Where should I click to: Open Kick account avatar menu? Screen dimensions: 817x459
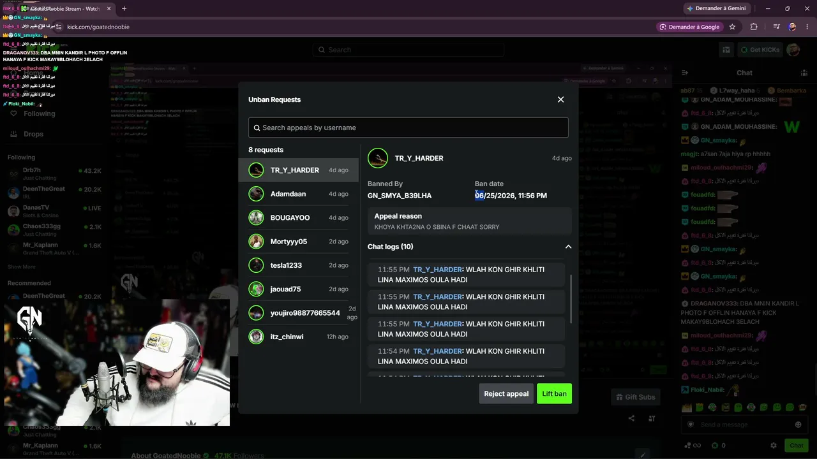click(x=793, y=50)
